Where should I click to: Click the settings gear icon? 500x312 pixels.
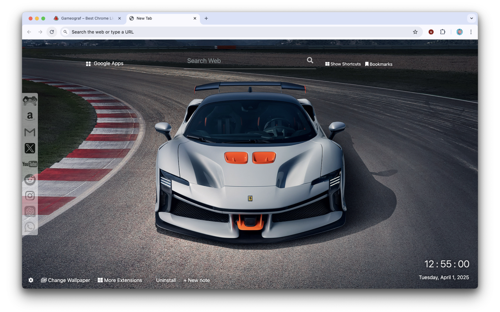31,280
